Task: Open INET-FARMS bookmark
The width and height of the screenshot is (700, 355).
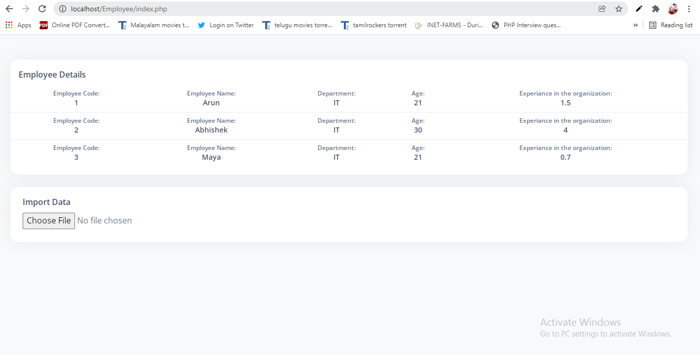Action: tap(449, 25)
